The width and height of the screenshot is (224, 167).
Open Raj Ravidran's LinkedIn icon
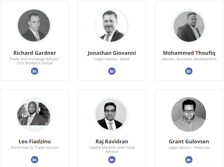(112, 160)
